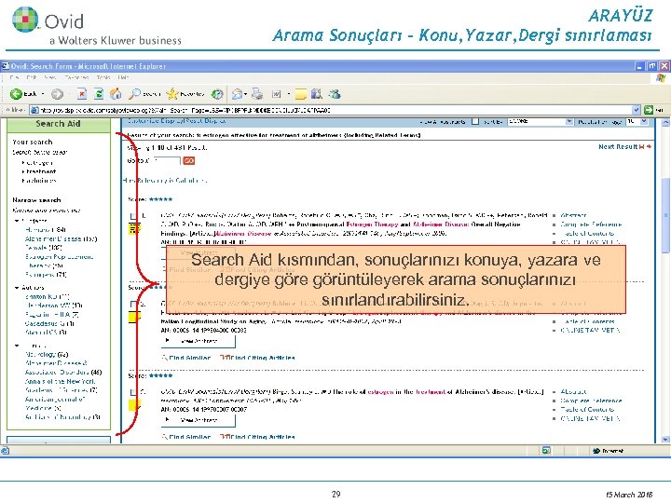Click the Messenger people toolbar icon
Screen dimensions: 671x503
coord(335,94)
